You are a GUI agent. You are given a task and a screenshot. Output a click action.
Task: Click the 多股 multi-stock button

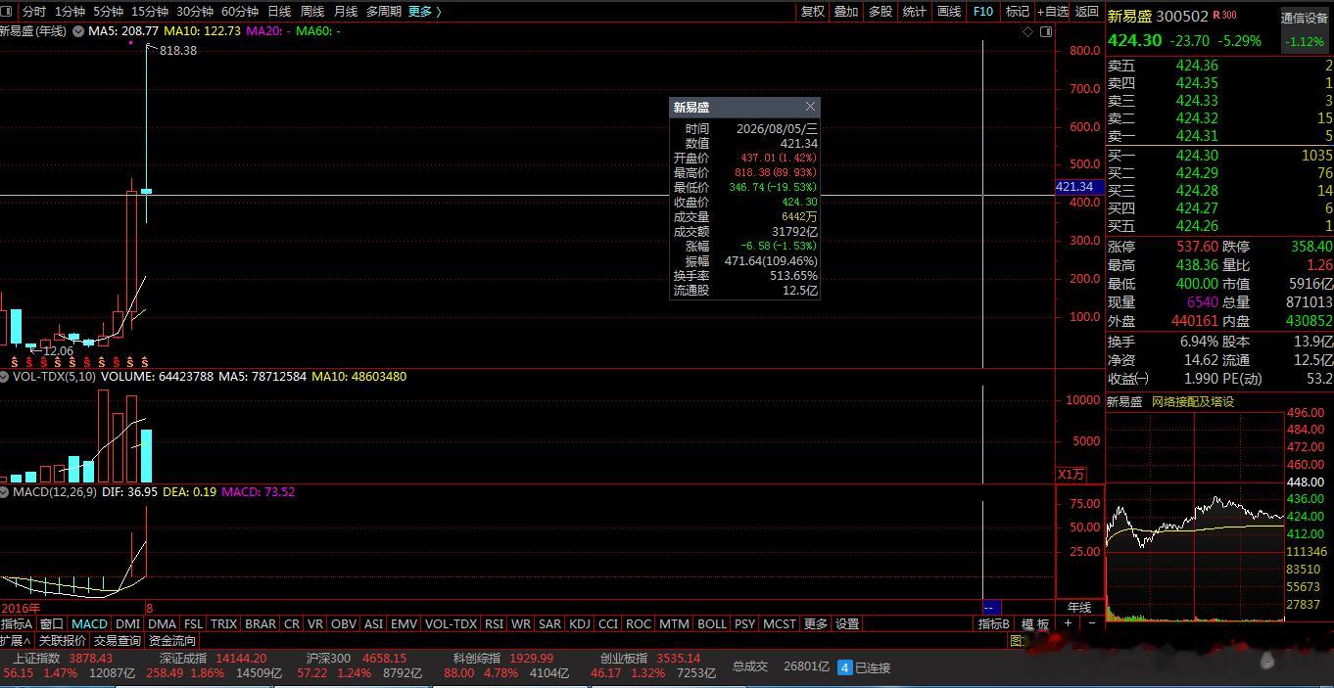coord(881,12)
